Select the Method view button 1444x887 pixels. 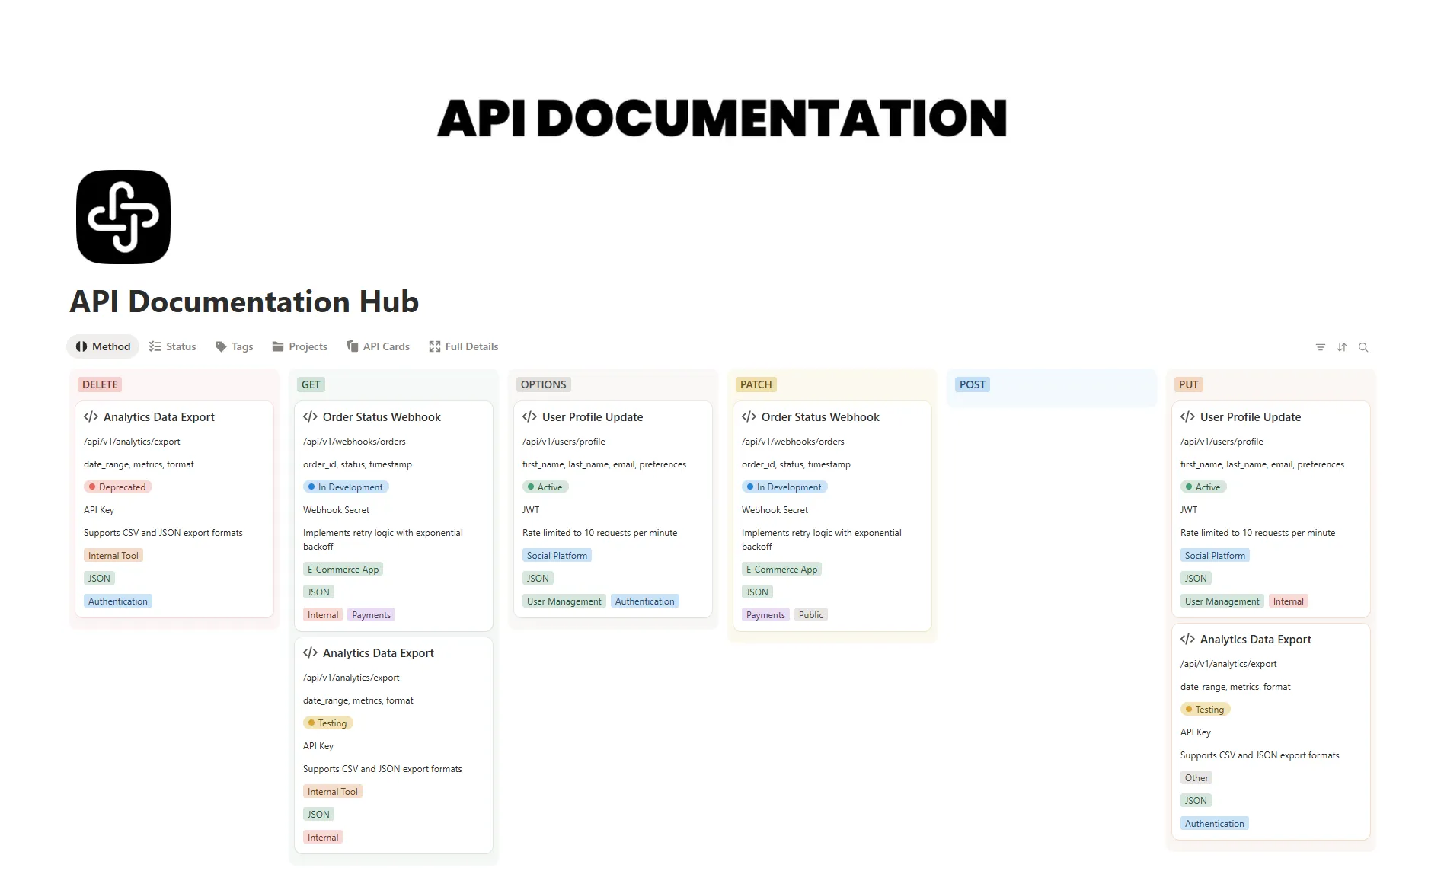coord(102,346)
